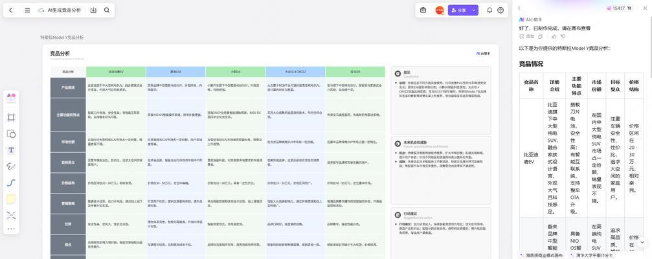The width and height of the screenshot is (652, 259).
Task: Click the 市场份额 header in chat table
Action: tap(596, 85)
